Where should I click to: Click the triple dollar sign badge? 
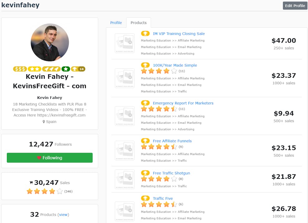coord(20,69)
